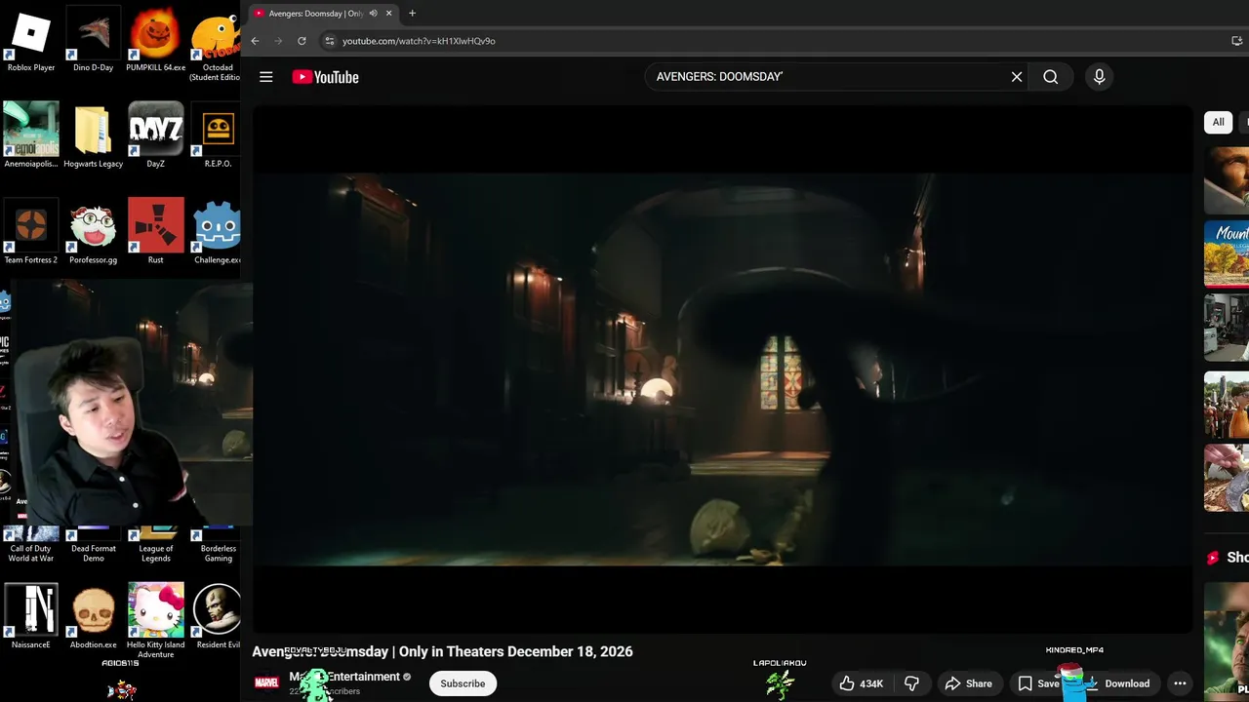Go back in the browser
The image size is (1249, 702).
pos(255,41)
